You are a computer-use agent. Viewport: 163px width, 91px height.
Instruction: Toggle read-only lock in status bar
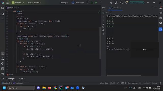[160, 83]
